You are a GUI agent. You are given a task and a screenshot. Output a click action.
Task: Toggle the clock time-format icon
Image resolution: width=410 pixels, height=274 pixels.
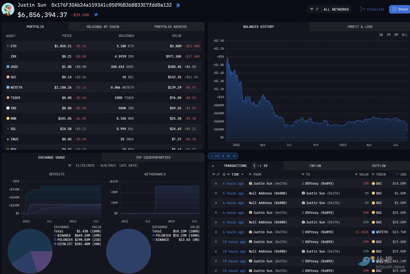click(224, 175)
